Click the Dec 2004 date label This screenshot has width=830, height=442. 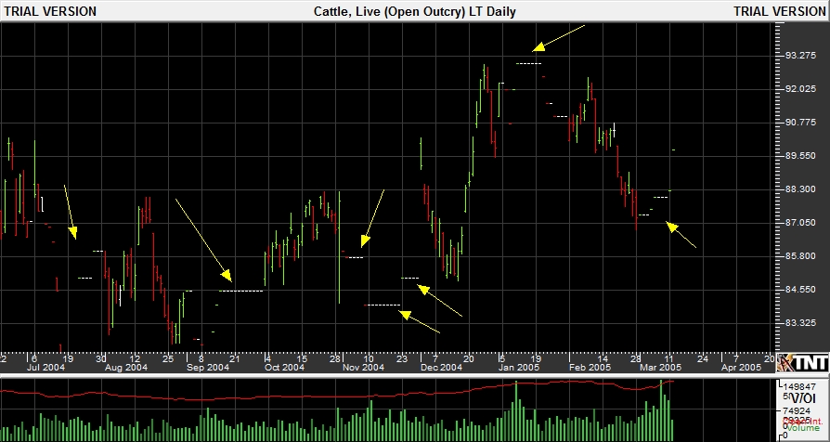442,368
